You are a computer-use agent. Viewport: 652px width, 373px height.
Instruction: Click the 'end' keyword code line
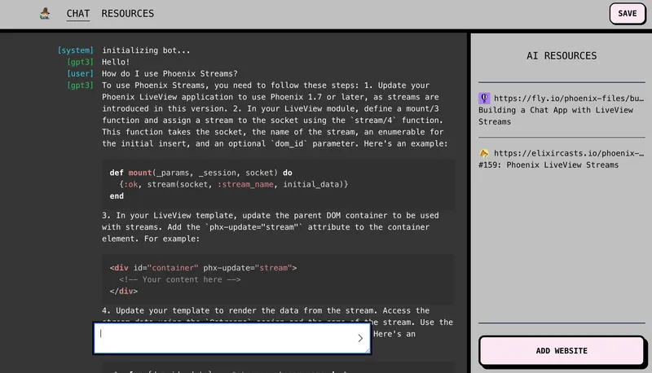click(x=117, y=196)
